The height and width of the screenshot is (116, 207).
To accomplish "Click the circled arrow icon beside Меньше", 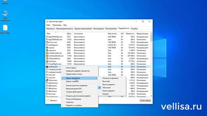I will 48,101.
